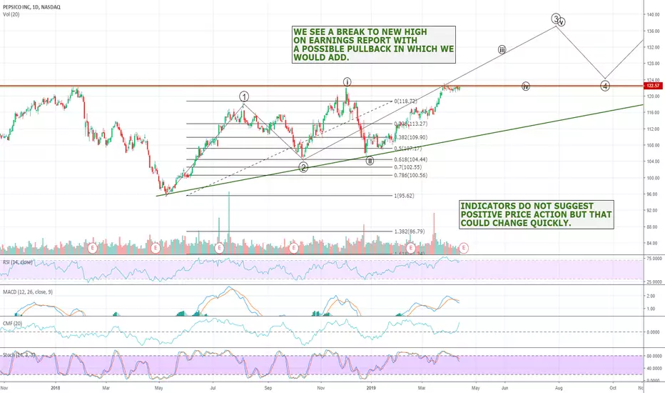Select the 'INDICATORS DO NOT SUGGEST' note box

click(537, 214)
